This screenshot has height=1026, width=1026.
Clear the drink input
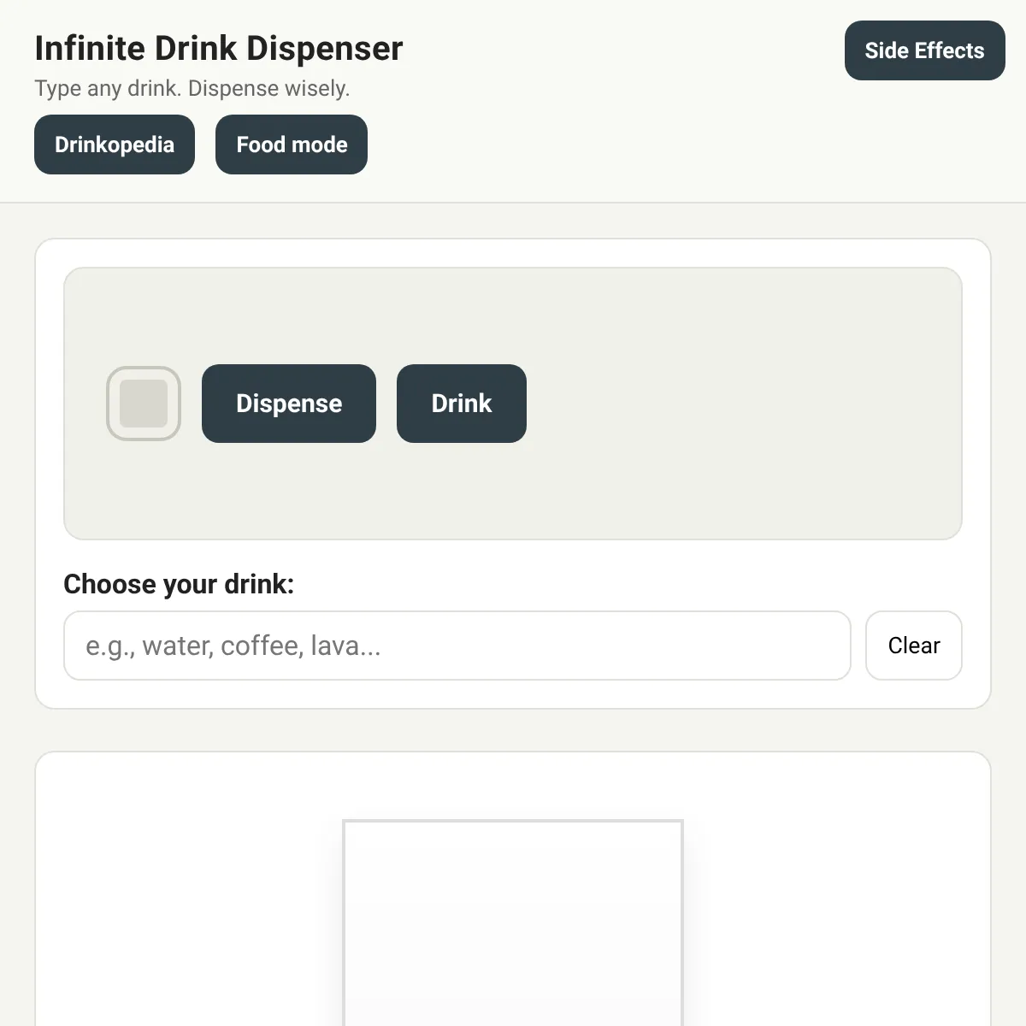pyautogui.click(x=913, y=646)
